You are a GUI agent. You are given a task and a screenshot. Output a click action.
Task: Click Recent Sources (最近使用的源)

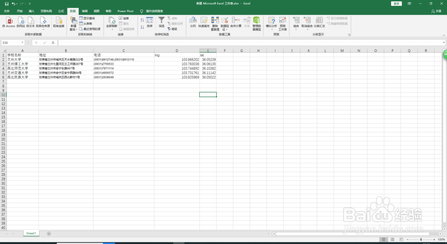click(90, 29)
